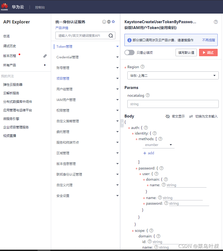This screenshot has height=251, width=223.
Task: Click the nocatalog help question icon
Action: click(x=148, y=95)
